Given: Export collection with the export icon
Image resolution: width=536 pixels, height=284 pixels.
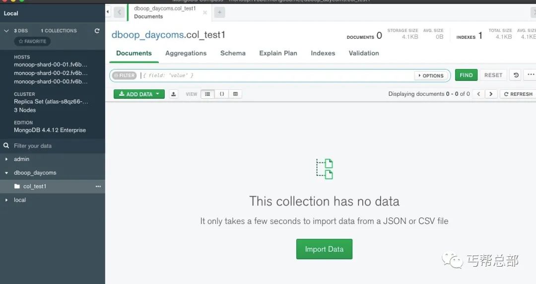Looking at the screenshot, I should (174, 94).
